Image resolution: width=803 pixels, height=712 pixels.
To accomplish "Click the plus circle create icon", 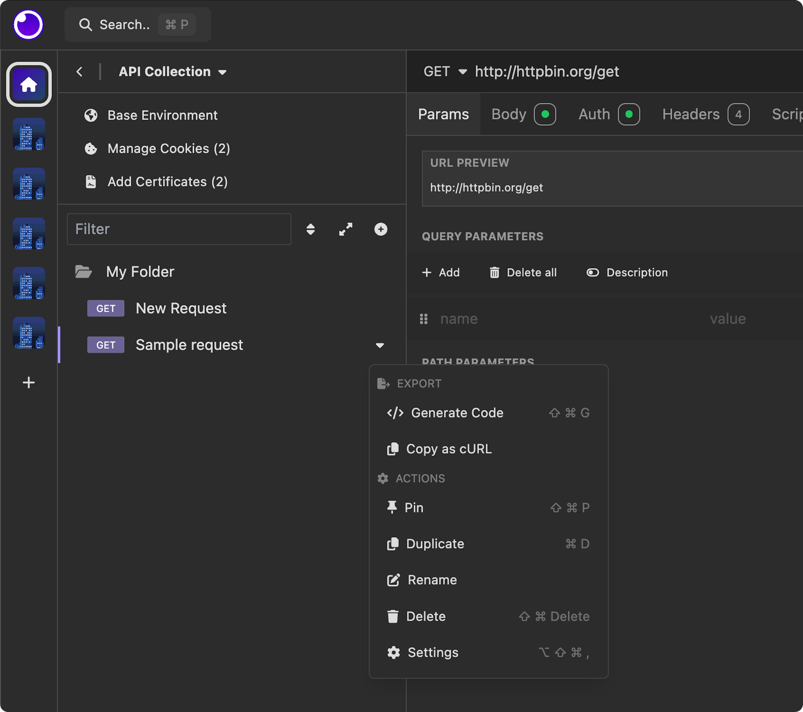I will pos(380,229).
